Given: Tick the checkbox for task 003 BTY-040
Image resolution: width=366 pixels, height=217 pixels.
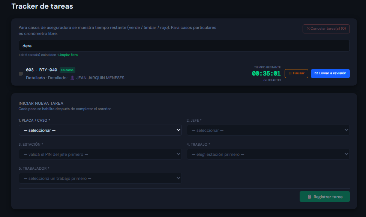Looking at the screenshot, I should [21, 74].
